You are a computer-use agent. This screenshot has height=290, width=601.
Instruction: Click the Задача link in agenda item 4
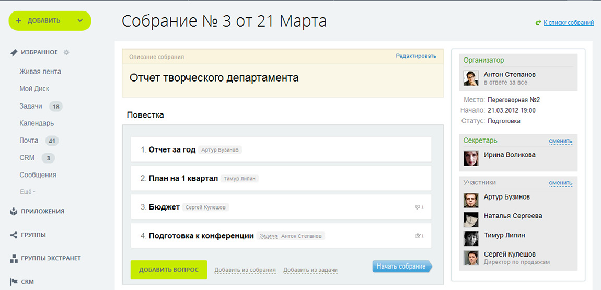pyautogui.click(x=268, y=236)
